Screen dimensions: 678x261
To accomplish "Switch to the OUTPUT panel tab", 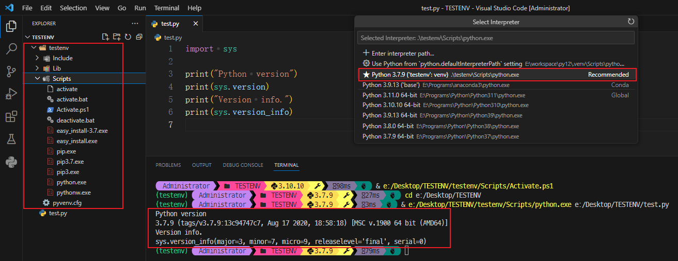I will pyautogui.click(x=202, y=165).
